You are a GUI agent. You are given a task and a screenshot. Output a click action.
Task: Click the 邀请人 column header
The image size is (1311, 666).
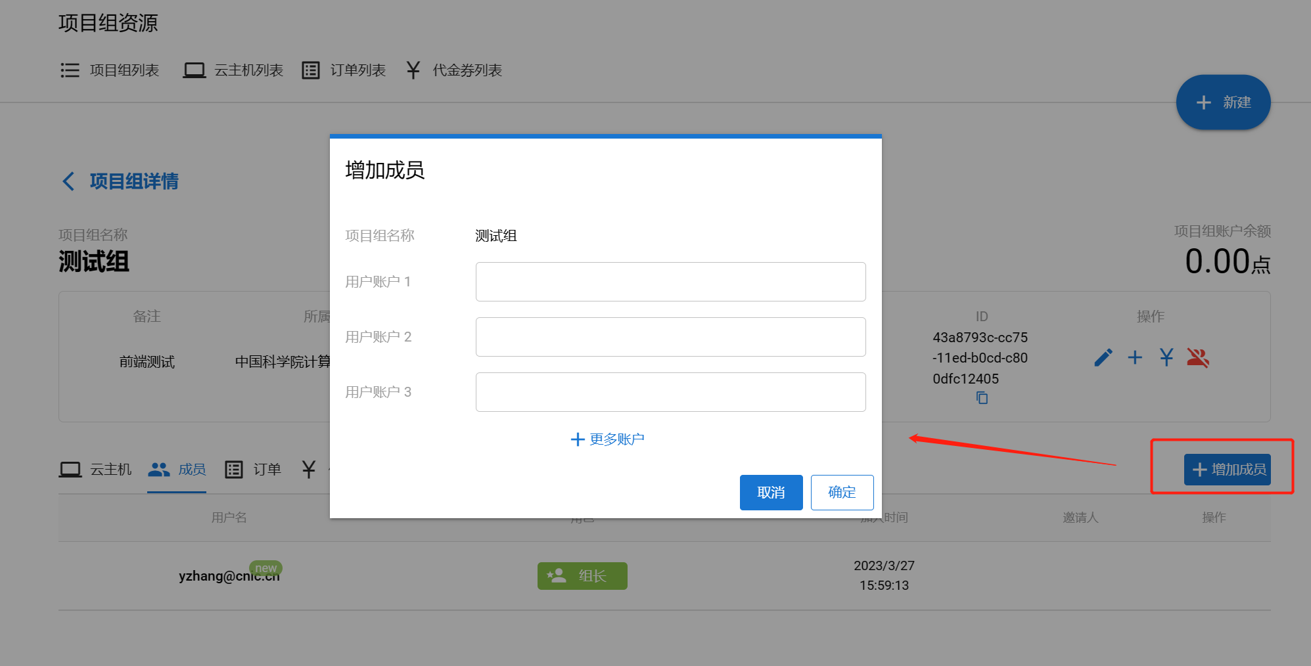click(x=1080, y=518)
